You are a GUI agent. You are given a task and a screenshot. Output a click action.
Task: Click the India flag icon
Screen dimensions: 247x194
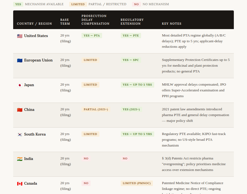tap(19, 159)
